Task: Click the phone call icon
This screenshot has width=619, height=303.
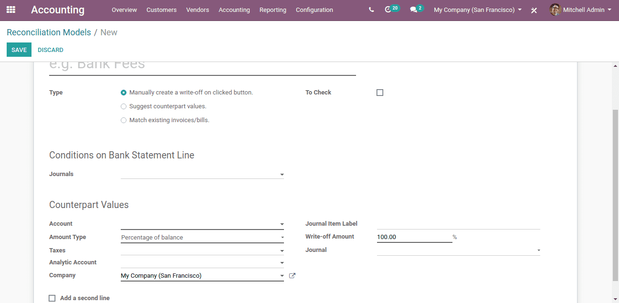Action: tap(371, 10)
